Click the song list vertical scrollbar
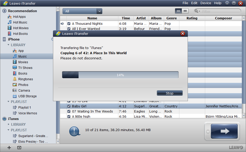The height and width of the screenshot is (152, 246). pos(244,62)
